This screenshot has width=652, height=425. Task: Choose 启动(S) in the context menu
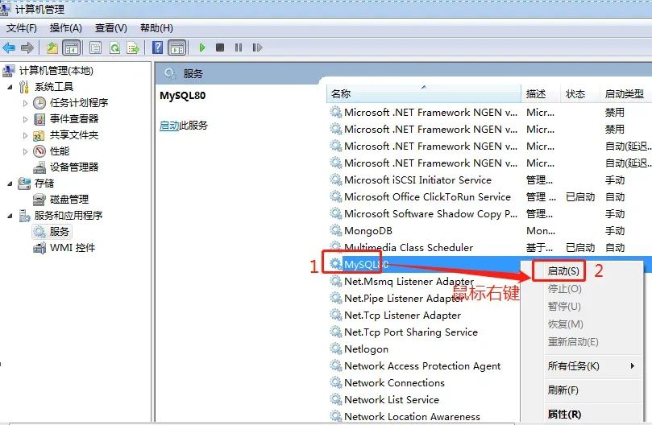pos(563,271)
